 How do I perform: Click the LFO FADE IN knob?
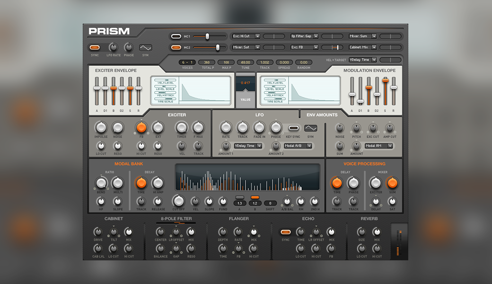click(x=259, y=127)
